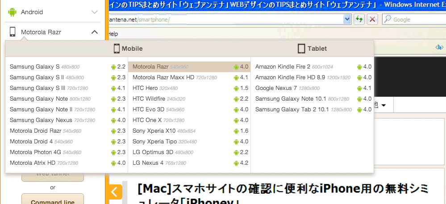Click the tablet icon in Tablet header
This screenshot has height=204, width=446.
coord(301,49)
